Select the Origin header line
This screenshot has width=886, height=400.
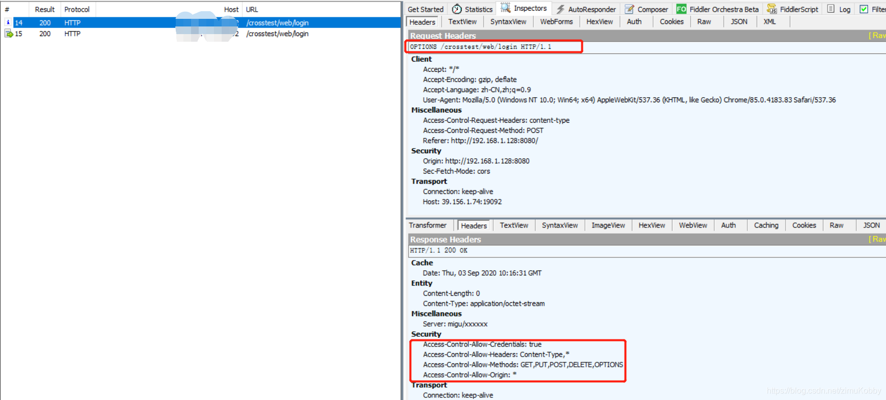point(476,161)
